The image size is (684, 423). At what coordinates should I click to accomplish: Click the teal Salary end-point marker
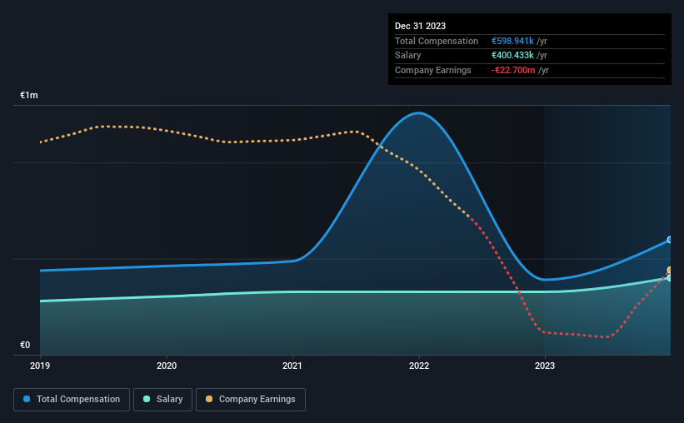click(x=670, y=278)
